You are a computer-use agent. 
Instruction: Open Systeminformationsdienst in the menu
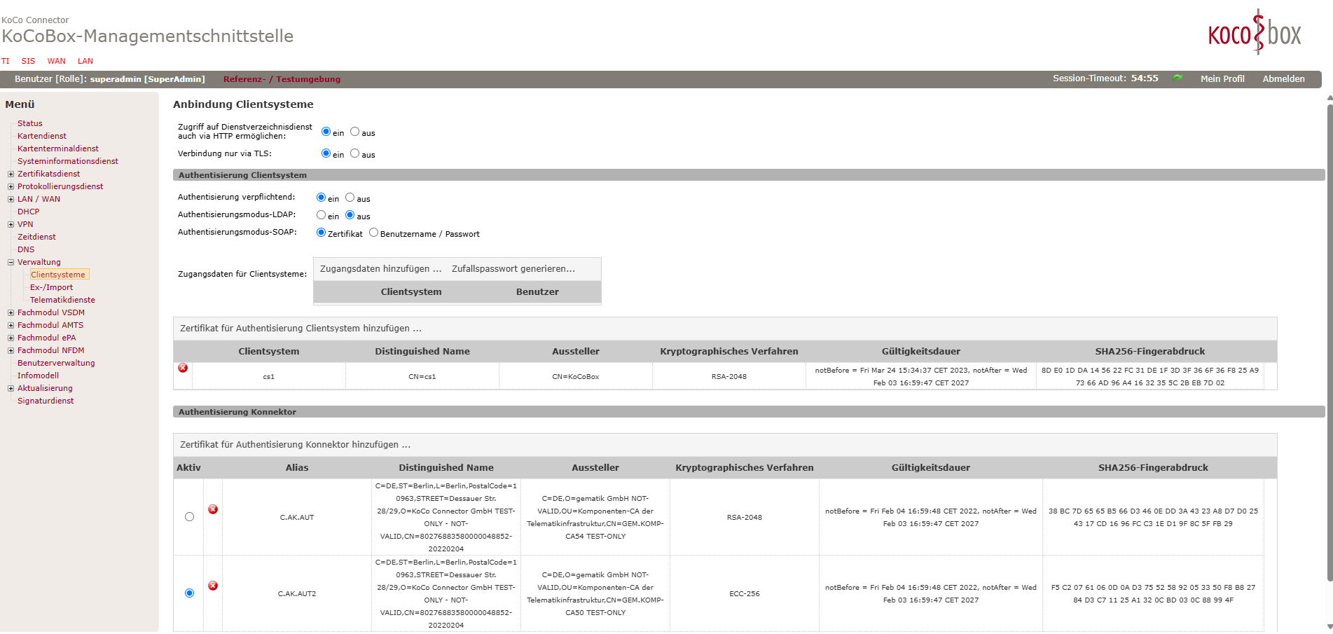point(68,161)
